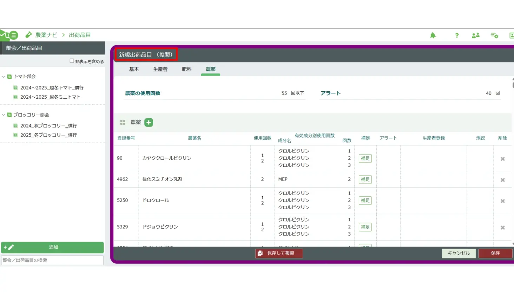Screen dimensions: 514x295
Task: Switch to the 肥料 tab
Action: click(187, 70)
